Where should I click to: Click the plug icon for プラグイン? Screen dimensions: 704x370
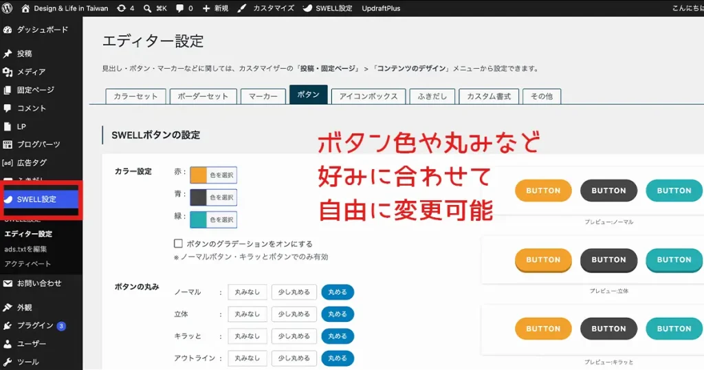[7, 325]
